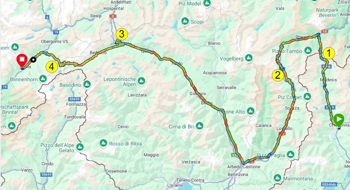Select yellow waypoint marker 4
The width and height of the screenshot is (350, 190).
pos(51,67)
